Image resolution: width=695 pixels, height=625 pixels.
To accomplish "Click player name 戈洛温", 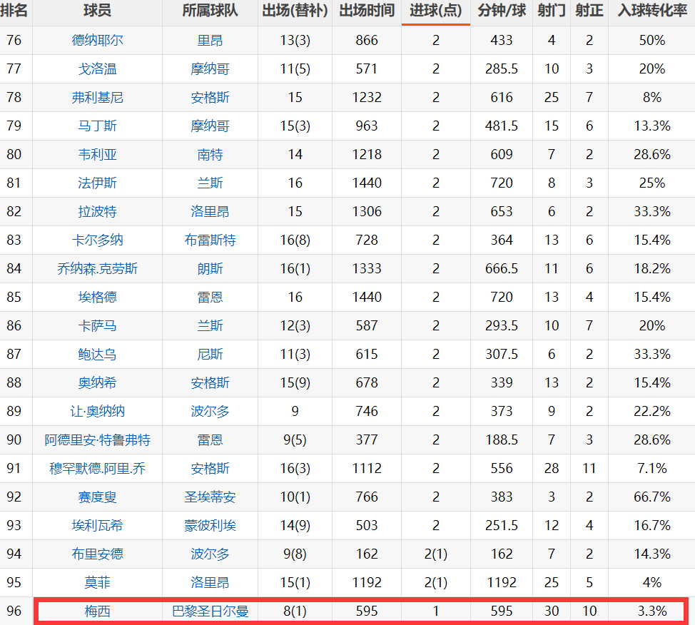I will click(97, 68).
